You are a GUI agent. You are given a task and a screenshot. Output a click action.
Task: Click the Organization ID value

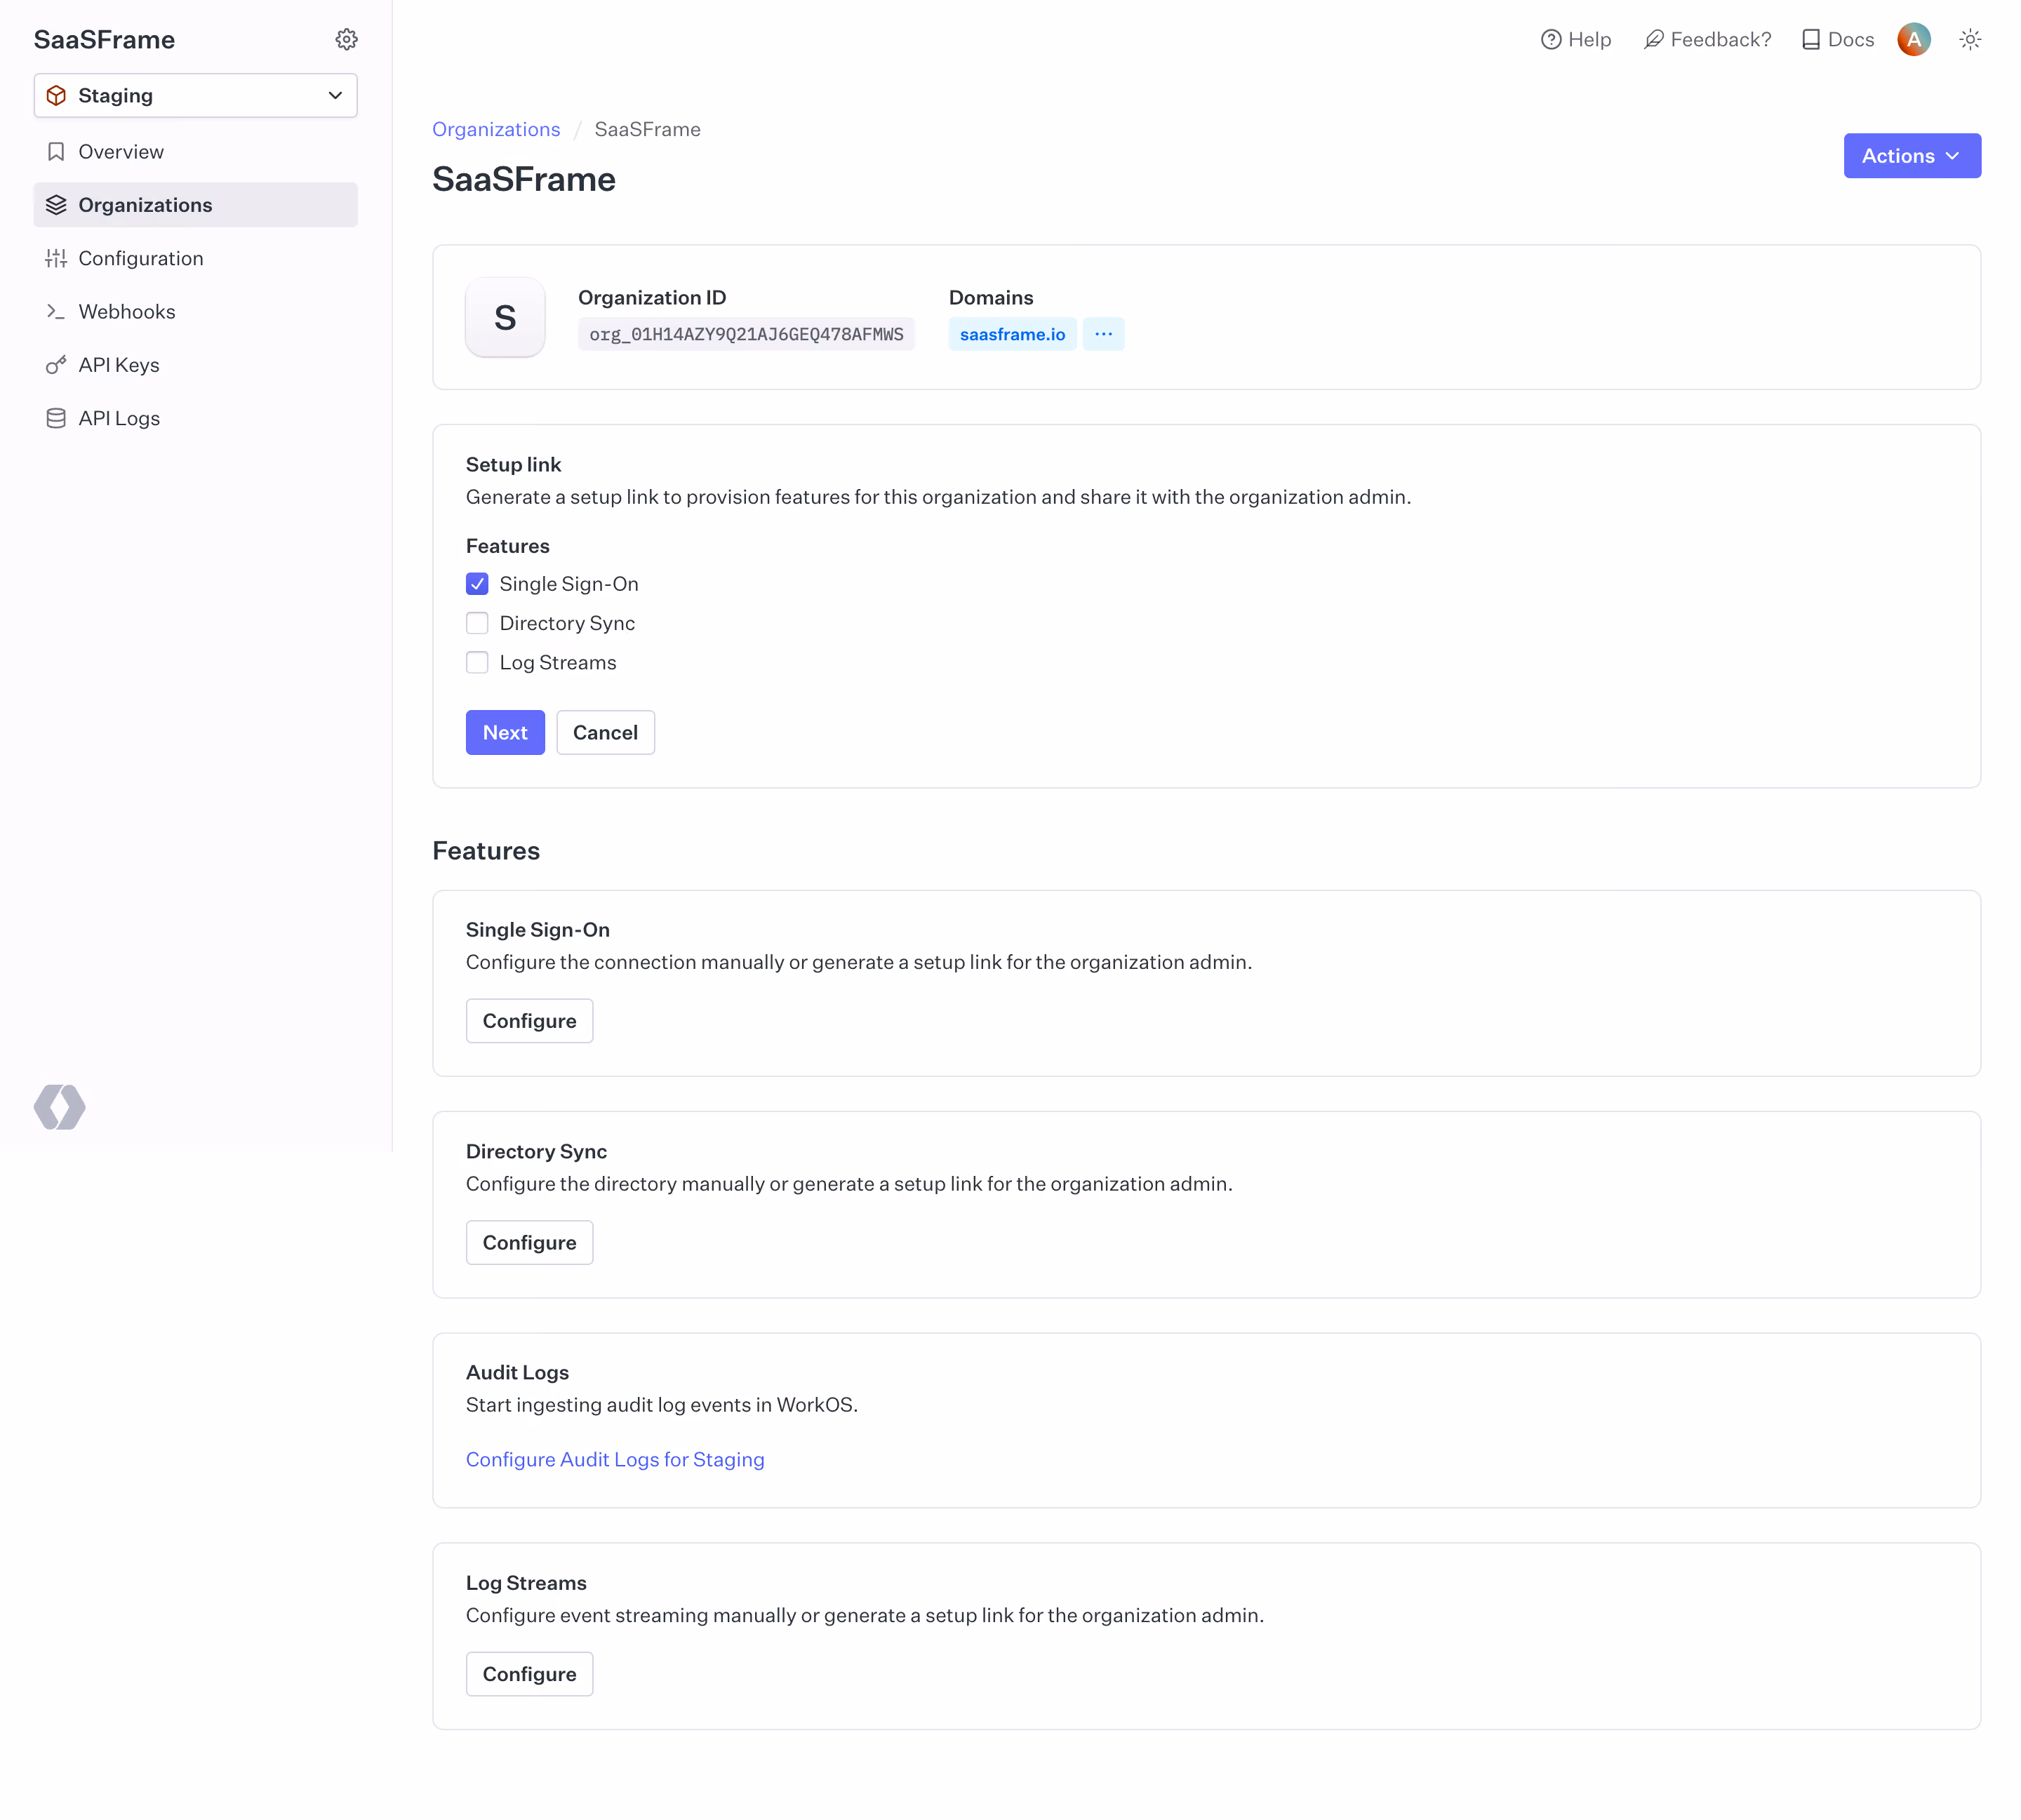point(746,334)
